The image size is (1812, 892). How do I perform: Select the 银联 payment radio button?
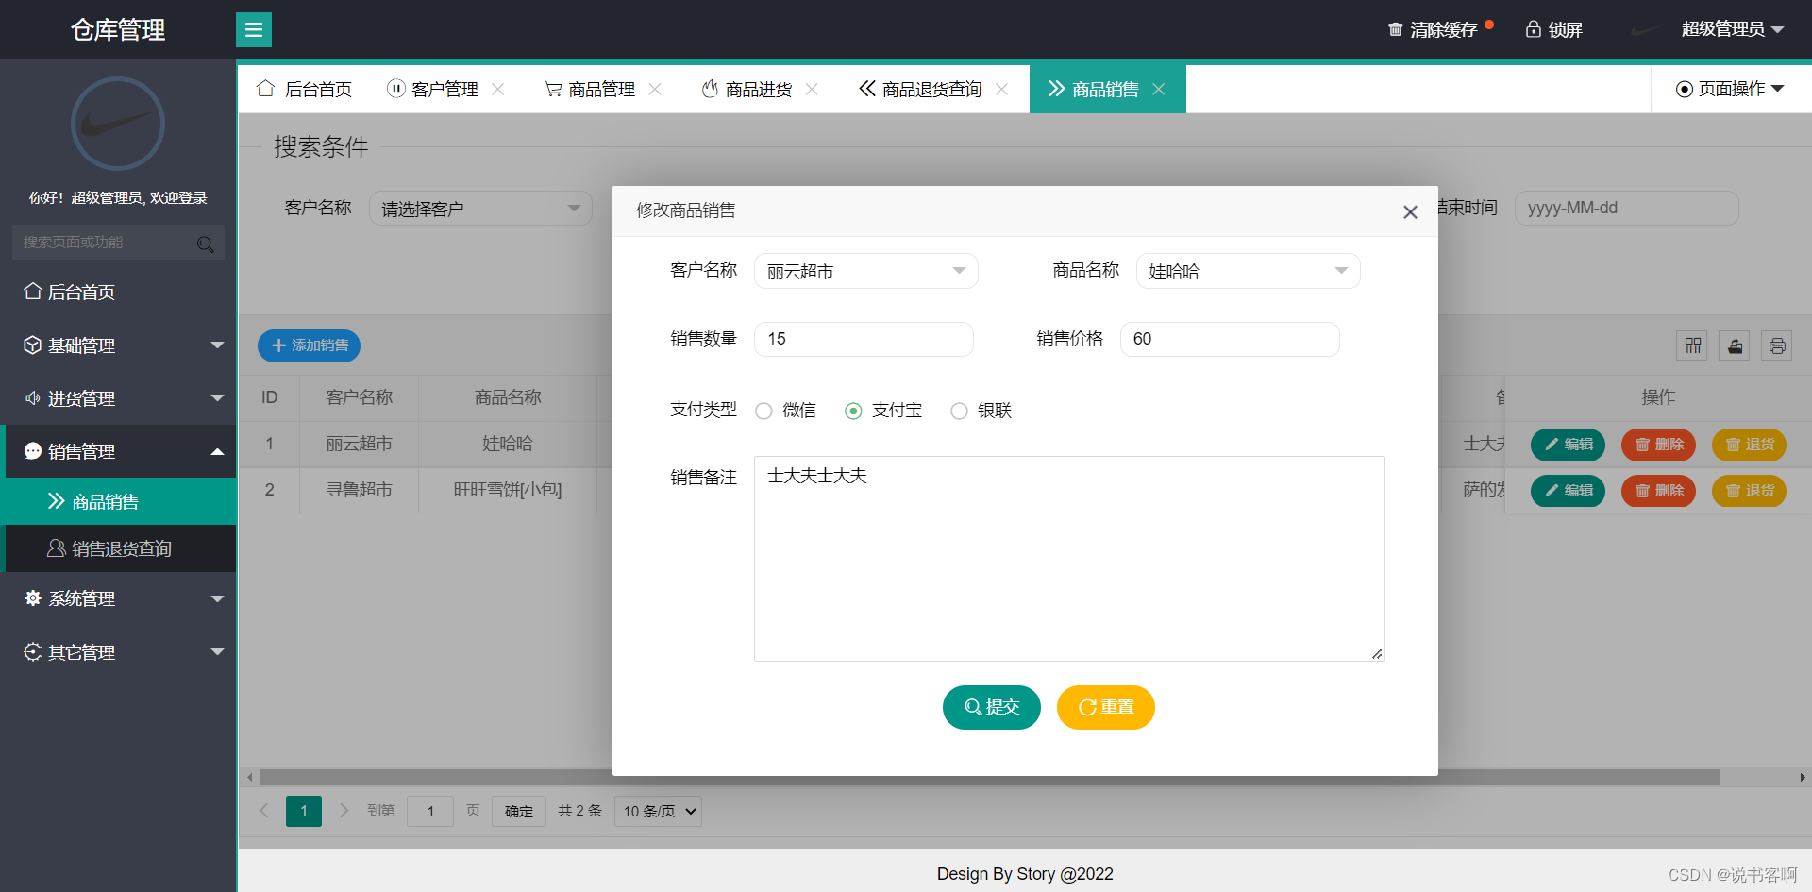coord(959,411)
